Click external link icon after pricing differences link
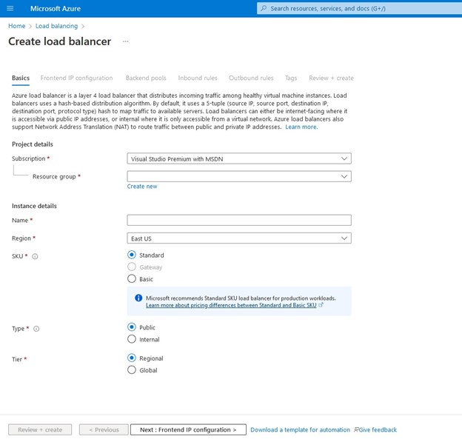Image resolution: width=462 pixels, height=442 pixels. [321, 305]
